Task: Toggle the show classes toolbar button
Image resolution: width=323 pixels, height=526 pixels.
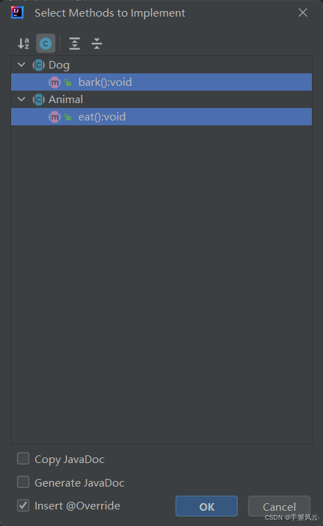Action: tap(46, 44)
